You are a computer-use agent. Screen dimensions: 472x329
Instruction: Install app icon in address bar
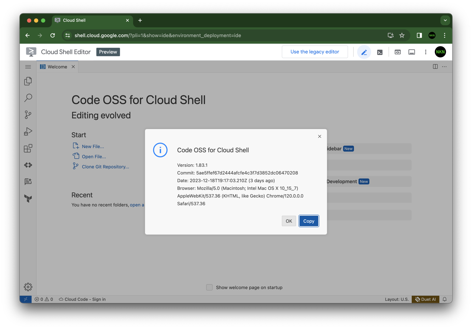point(391,35)
